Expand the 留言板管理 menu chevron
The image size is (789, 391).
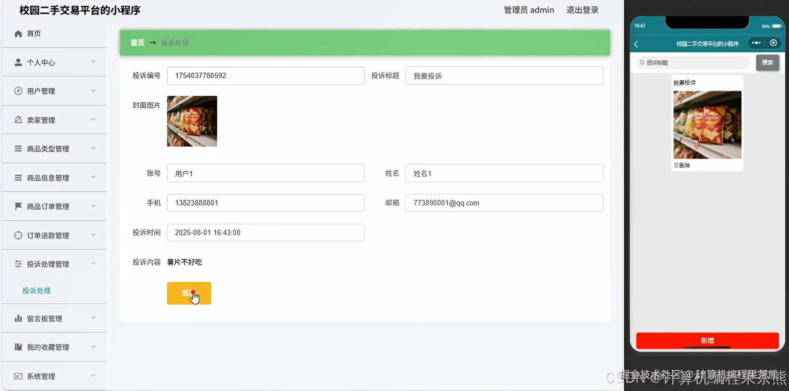[x=93, y=317]
